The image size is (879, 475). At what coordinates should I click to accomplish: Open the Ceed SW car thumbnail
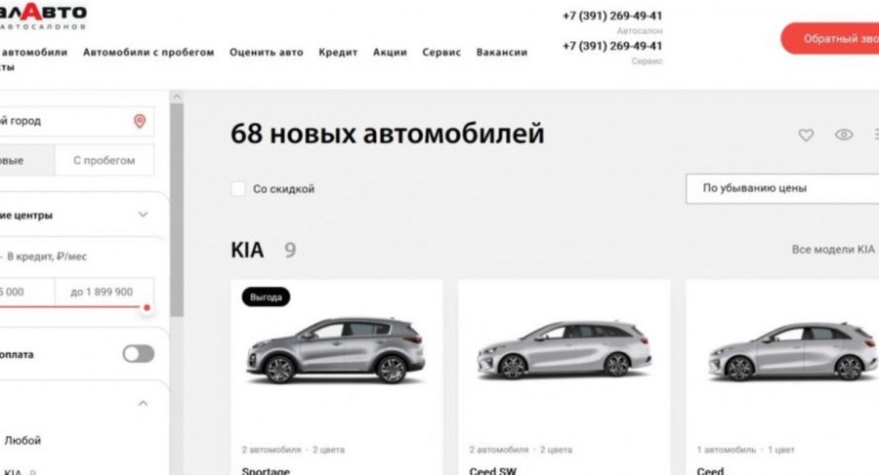coord(564,351)
